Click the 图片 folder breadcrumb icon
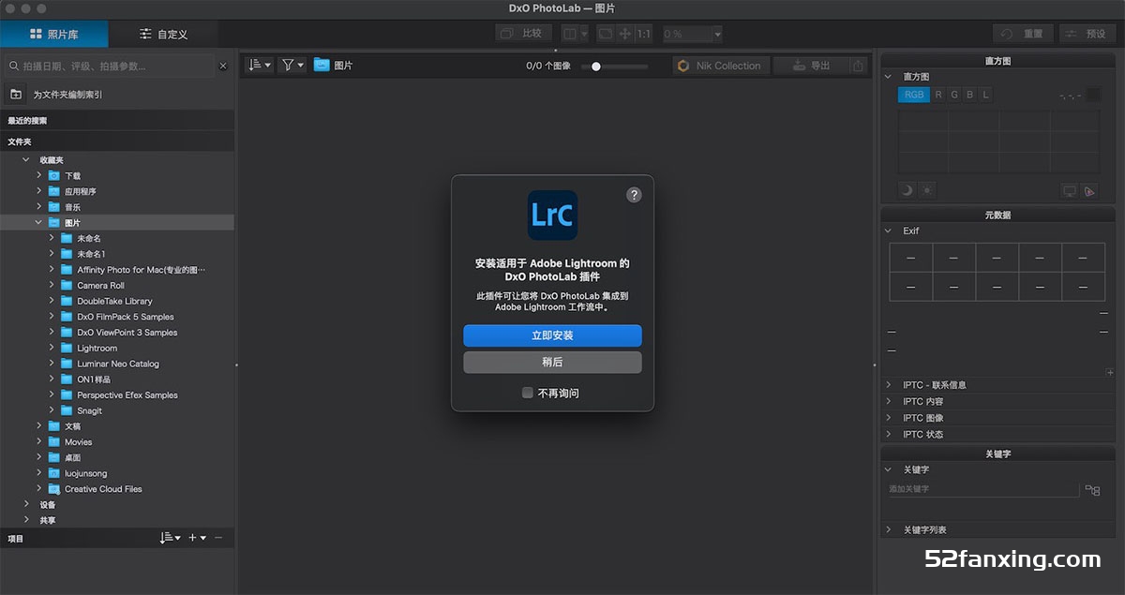 pos(322,66)
